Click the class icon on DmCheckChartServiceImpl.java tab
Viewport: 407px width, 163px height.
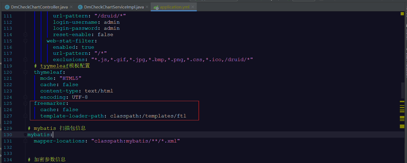[80, 7]
